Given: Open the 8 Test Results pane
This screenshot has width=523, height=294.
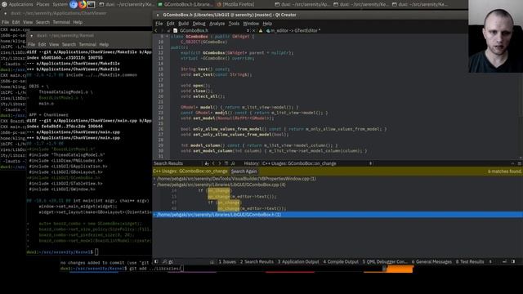Looking at the screenshot, I should (x=470, y=261).
